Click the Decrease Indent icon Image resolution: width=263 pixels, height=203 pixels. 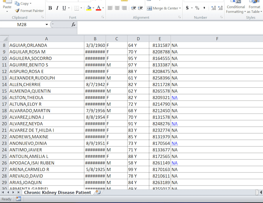[x=133, y=8]
